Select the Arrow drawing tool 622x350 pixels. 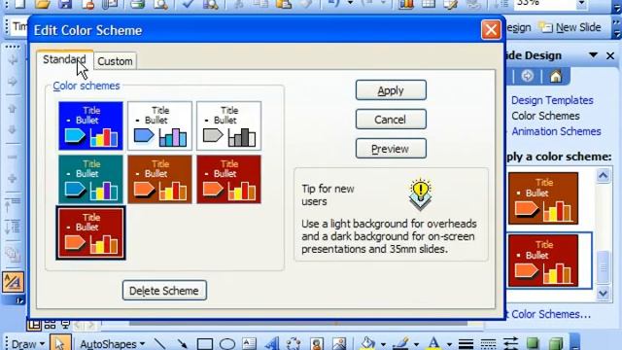coord(182,343)
